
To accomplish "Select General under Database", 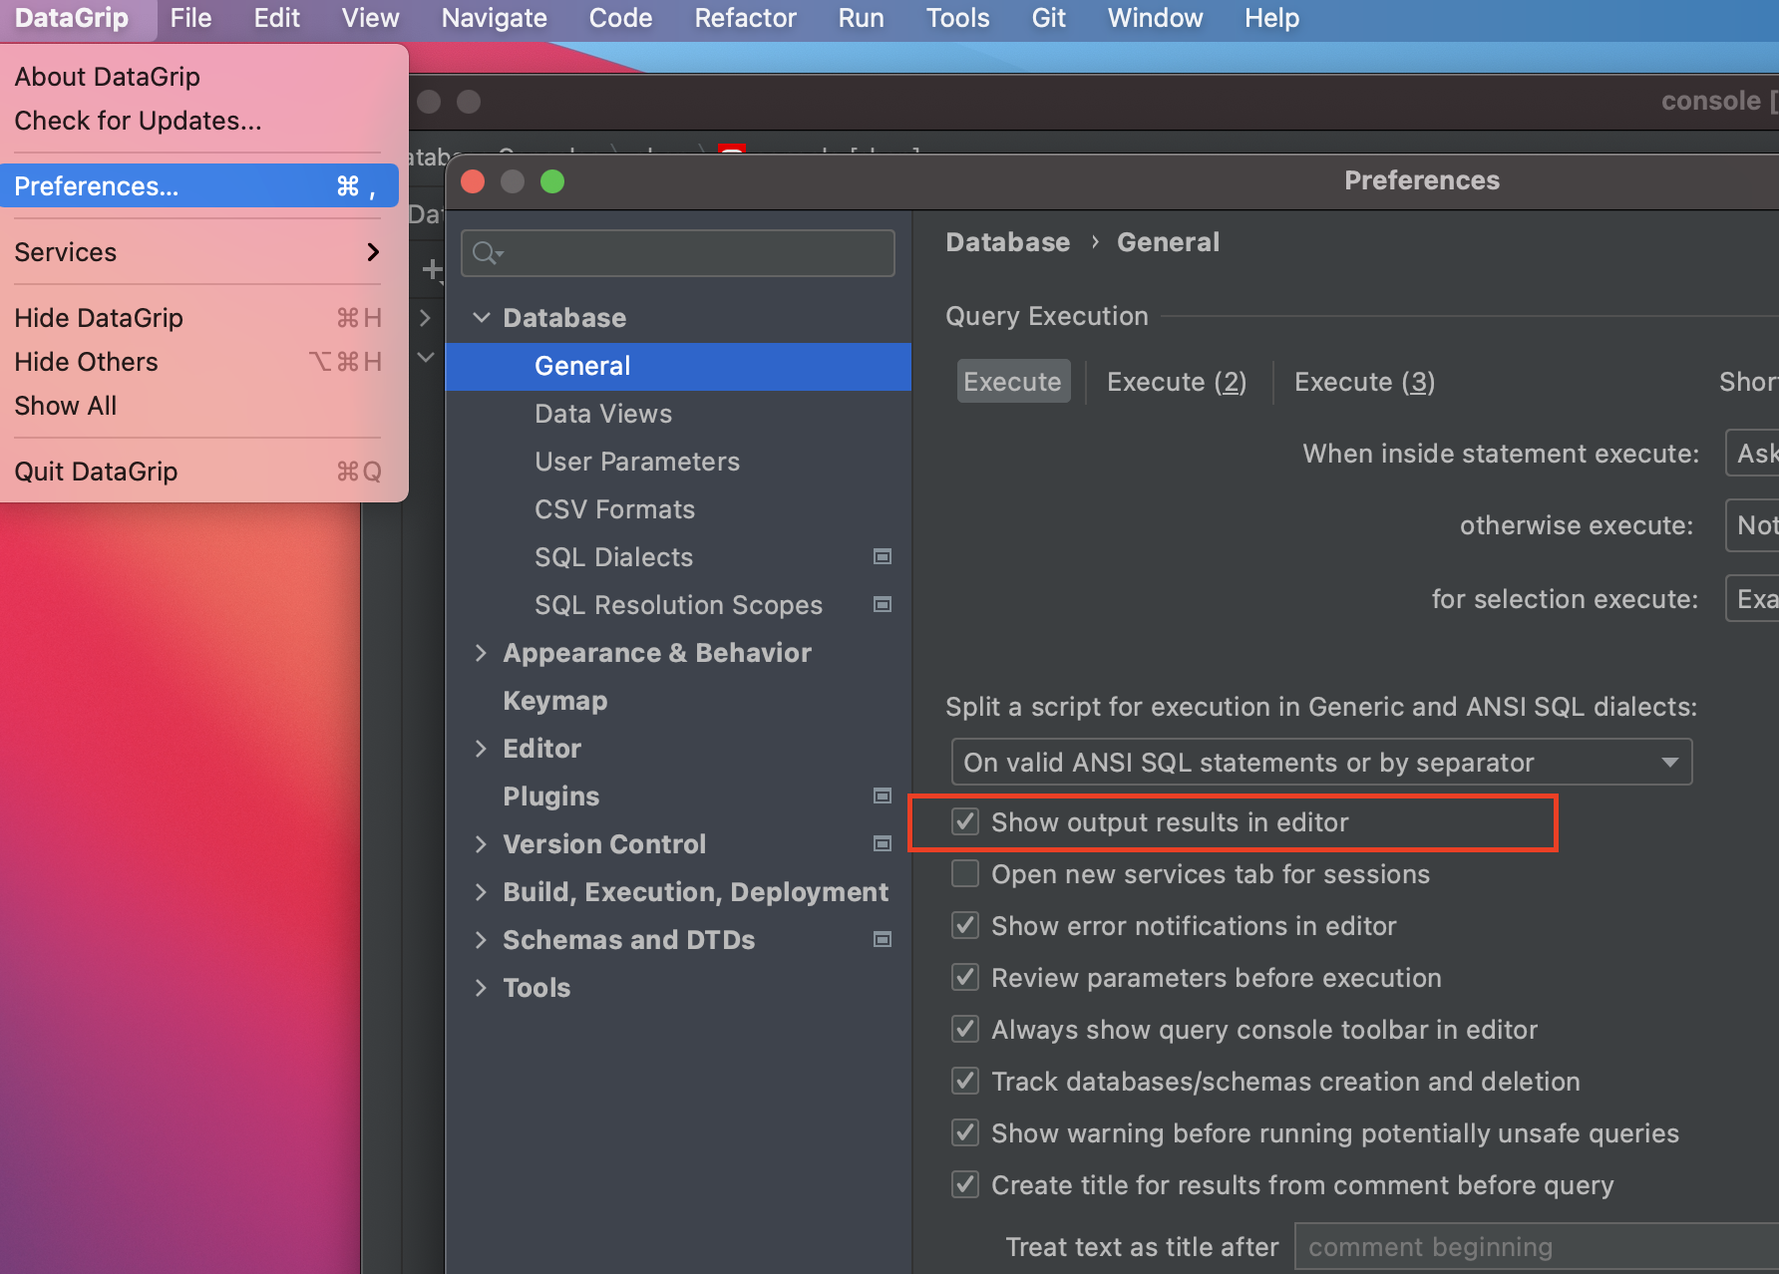I will [x=678, y=366].
